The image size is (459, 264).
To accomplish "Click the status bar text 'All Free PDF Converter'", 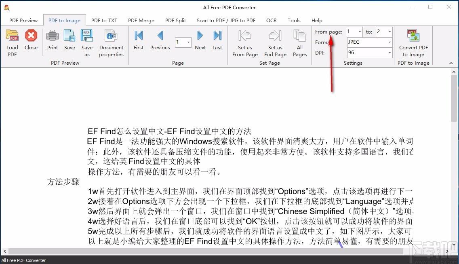I will (24, 260).
